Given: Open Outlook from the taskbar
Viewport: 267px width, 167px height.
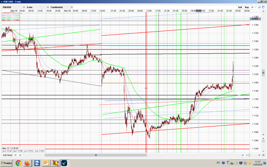Looking at the screenshot, I should 46,163.
